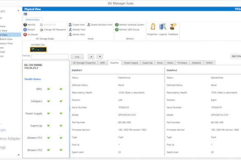Open the MRC tab
Screen dimensions: 241x160
[103, 63]
